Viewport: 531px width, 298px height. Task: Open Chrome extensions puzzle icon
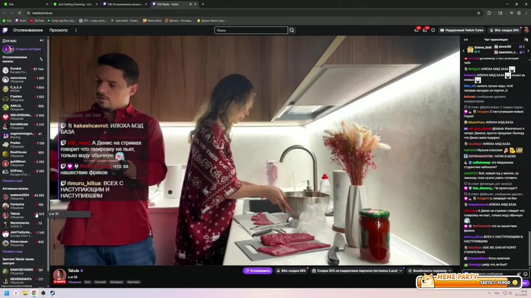489,13
